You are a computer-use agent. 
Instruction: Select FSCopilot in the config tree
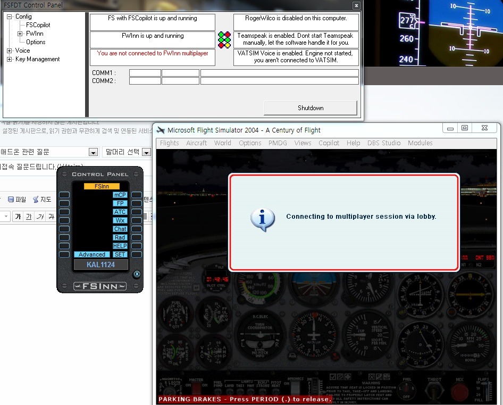point(38,25)
